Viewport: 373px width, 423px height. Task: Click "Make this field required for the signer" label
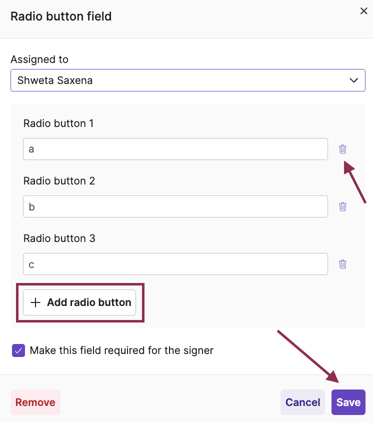click(121, 350)
